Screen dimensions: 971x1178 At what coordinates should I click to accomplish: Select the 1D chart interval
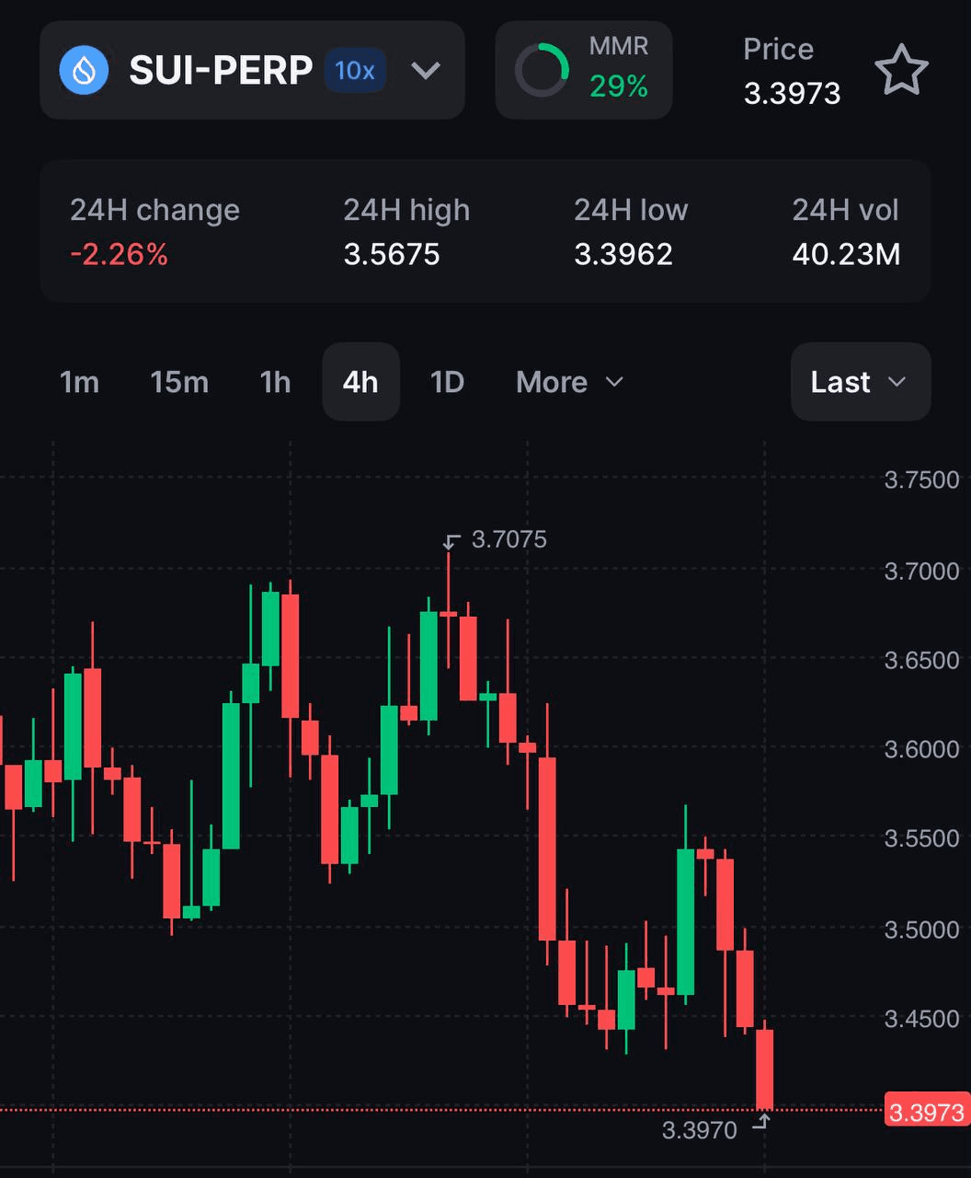tap(448, 382)
